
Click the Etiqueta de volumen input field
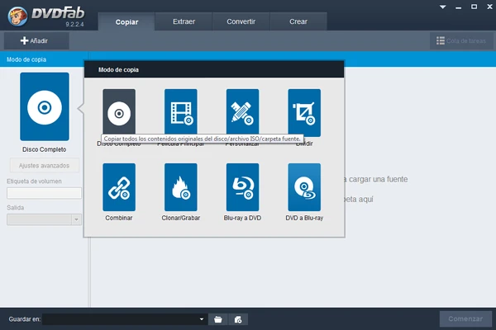(x=45, y=193)
